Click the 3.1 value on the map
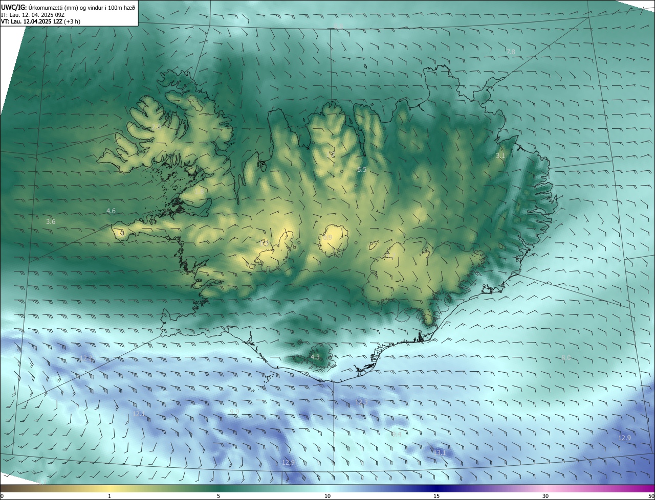The image size is (655, 500). tap(500, 155)
